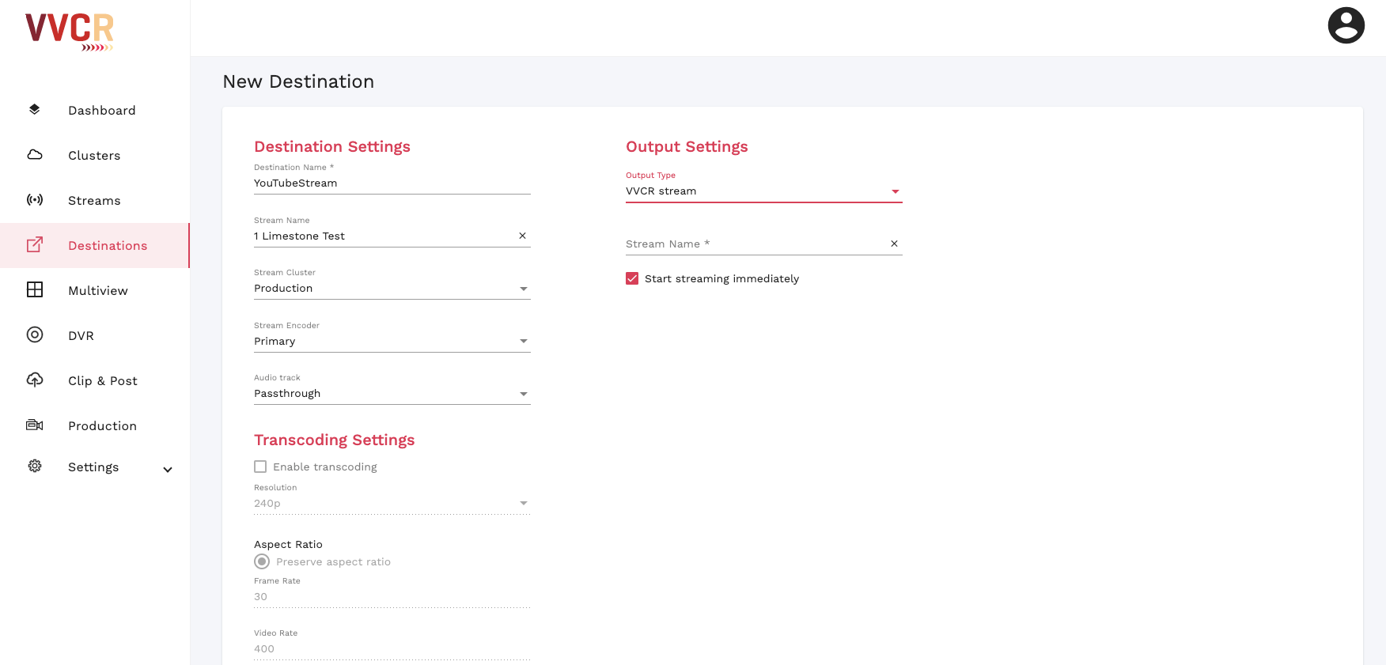Open the Streams menu item
The width and height of the screenshot is (1386, 665).
(x=94, y=201)
